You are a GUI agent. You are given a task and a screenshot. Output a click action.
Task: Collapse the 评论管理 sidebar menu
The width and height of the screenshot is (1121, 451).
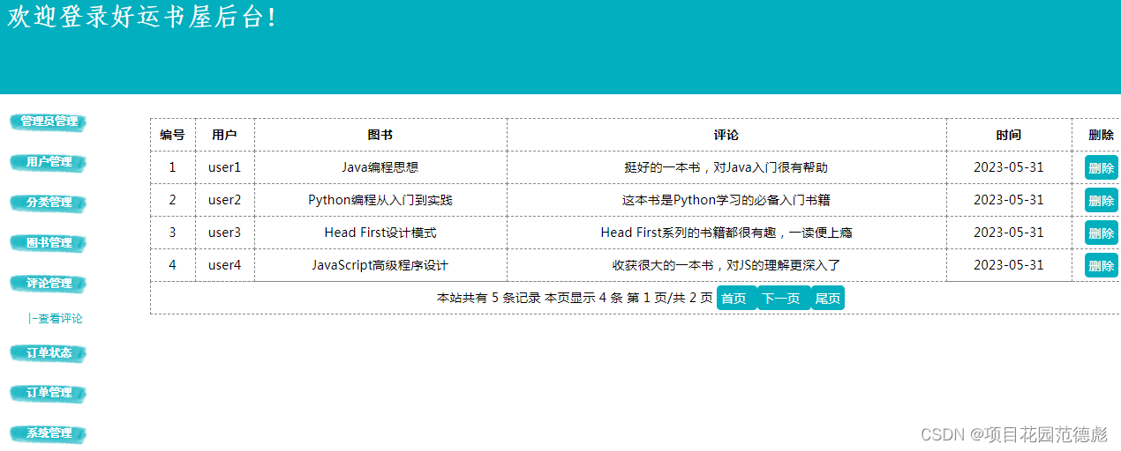pos(49,284)
